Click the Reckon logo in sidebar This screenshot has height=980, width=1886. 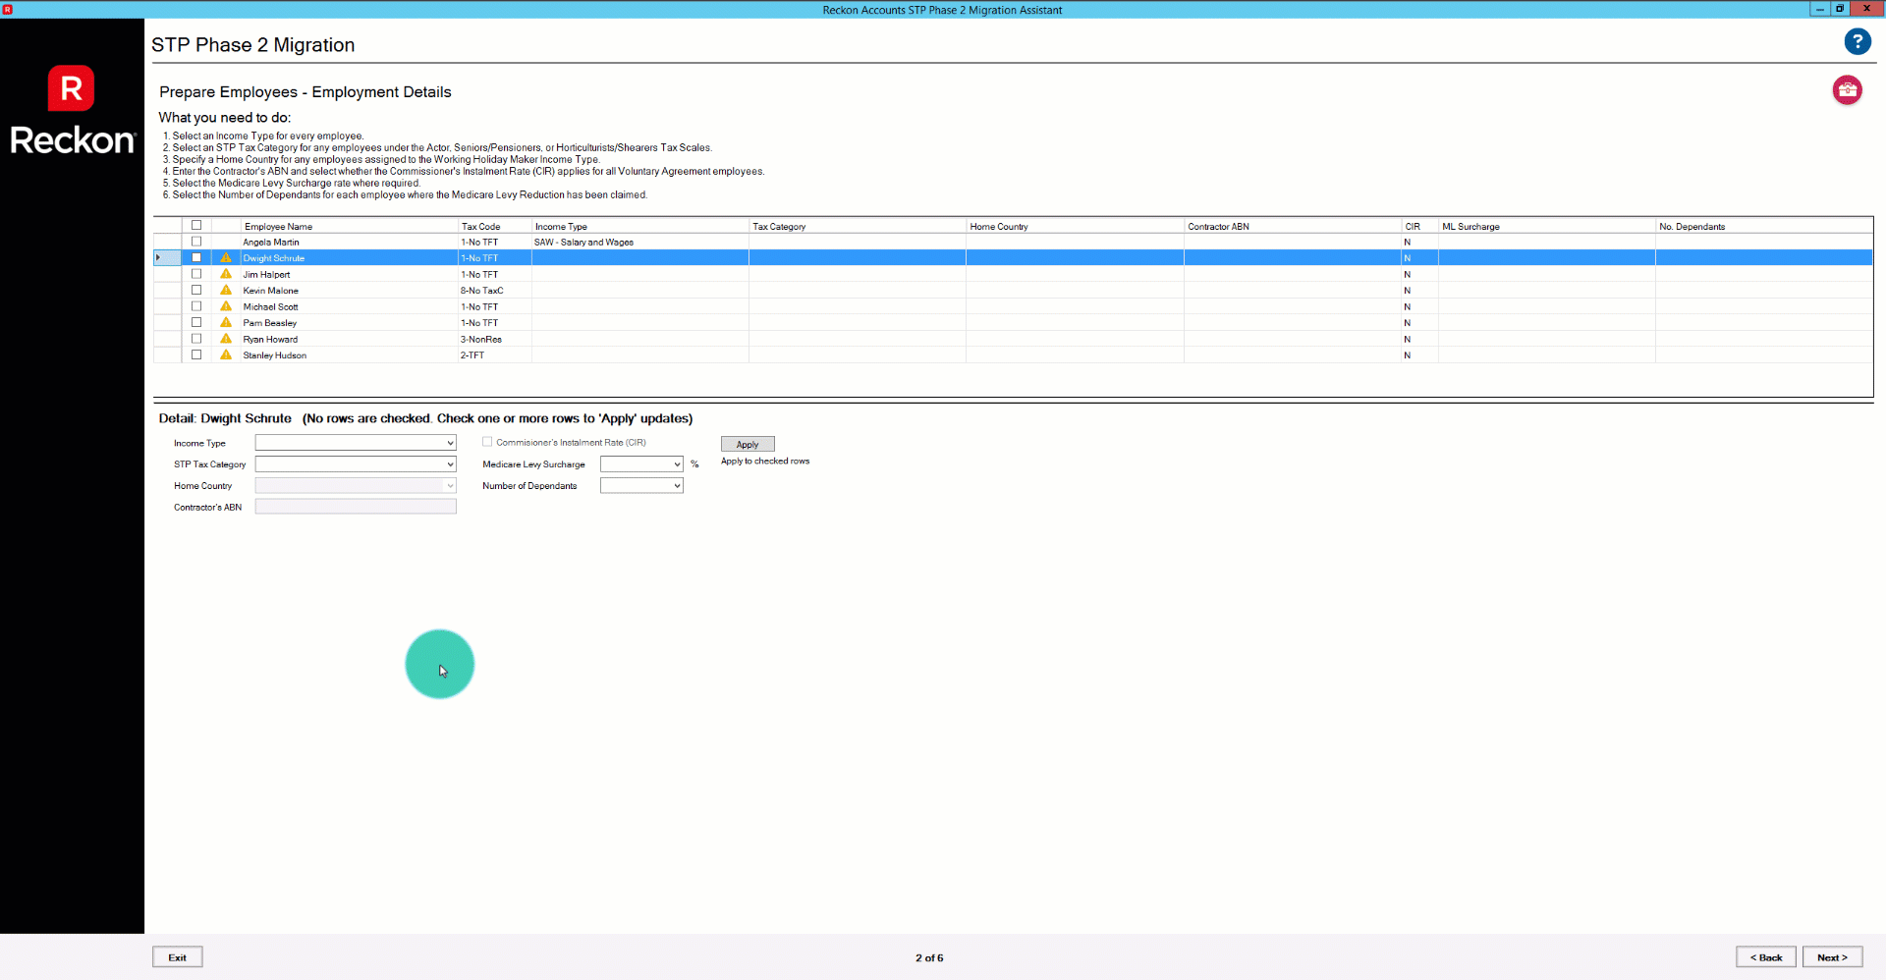pyautogui.click(x=72, y=111)
